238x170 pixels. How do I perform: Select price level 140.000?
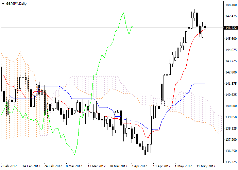coord(231,106)
